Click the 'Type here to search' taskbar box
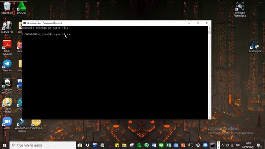The image size is (265, 149). coord(43,145)
